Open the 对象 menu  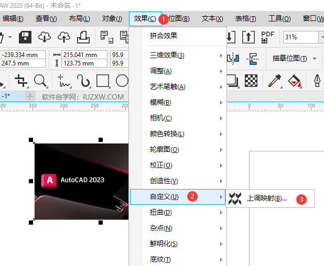pos(112,19)
